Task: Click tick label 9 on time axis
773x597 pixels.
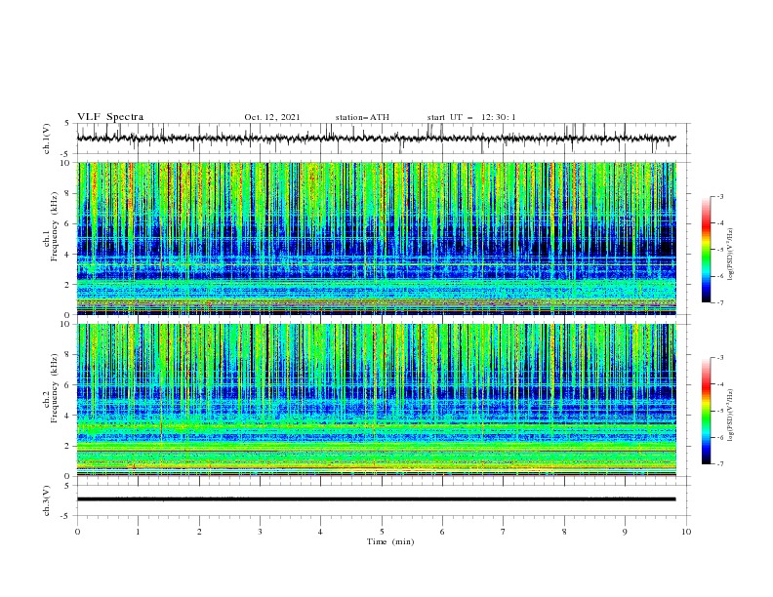Action: (625, 532)
